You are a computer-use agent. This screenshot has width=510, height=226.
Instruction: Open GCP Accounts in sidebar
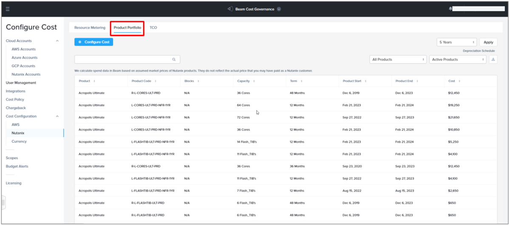click(23, 66)
